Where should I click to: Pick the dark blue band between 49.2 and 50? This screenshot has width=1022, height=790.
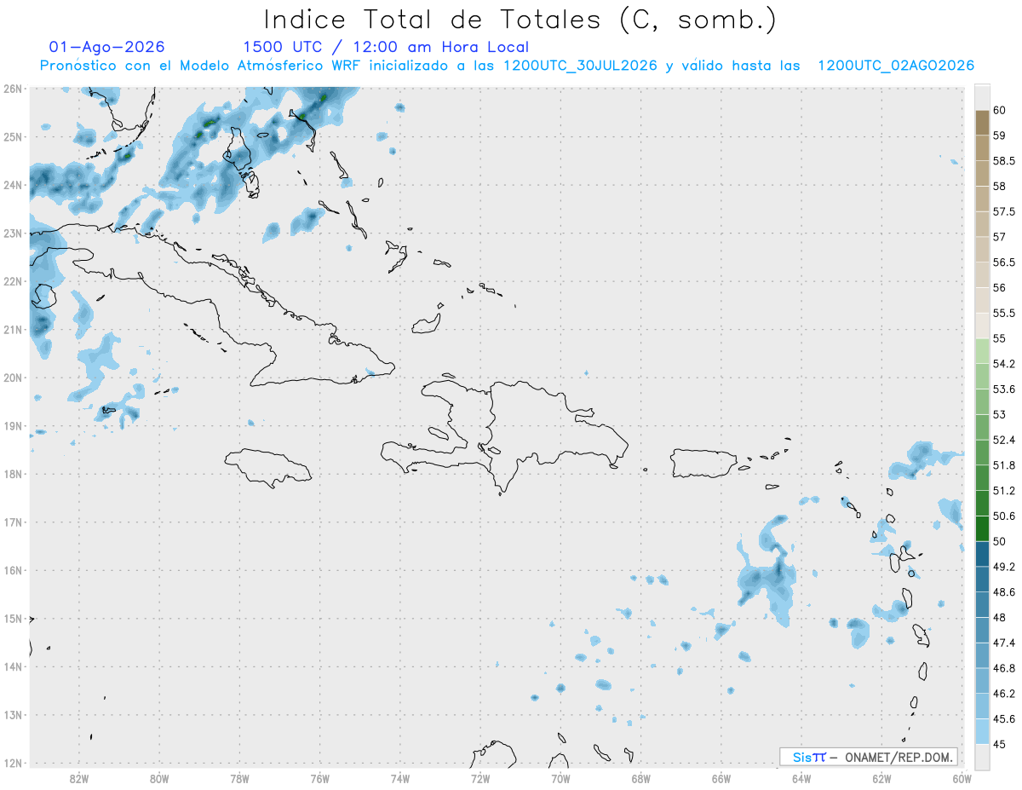coord(982,554)
